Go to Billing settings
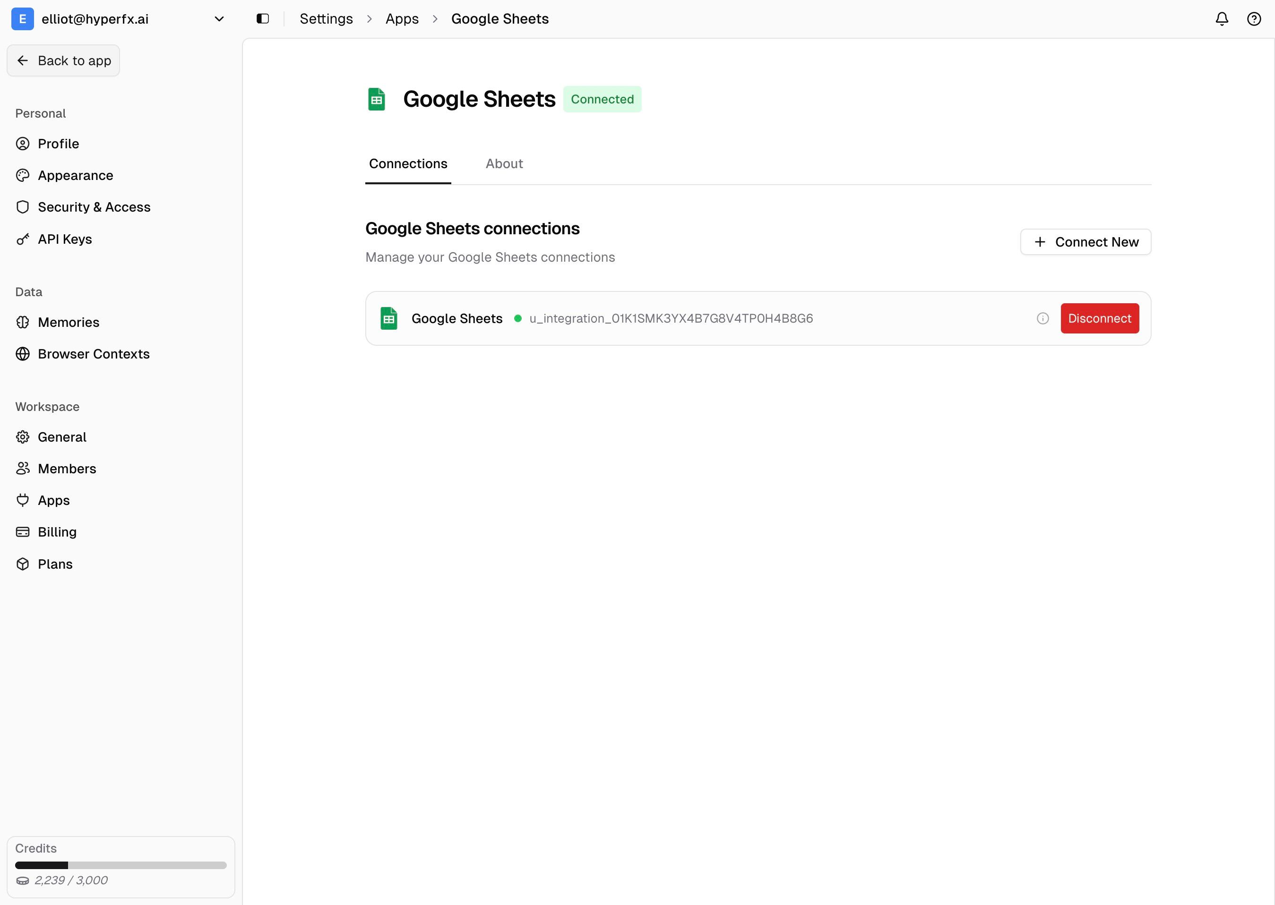The width and height of the screenshot is (1275, 905). pos(57,532)
